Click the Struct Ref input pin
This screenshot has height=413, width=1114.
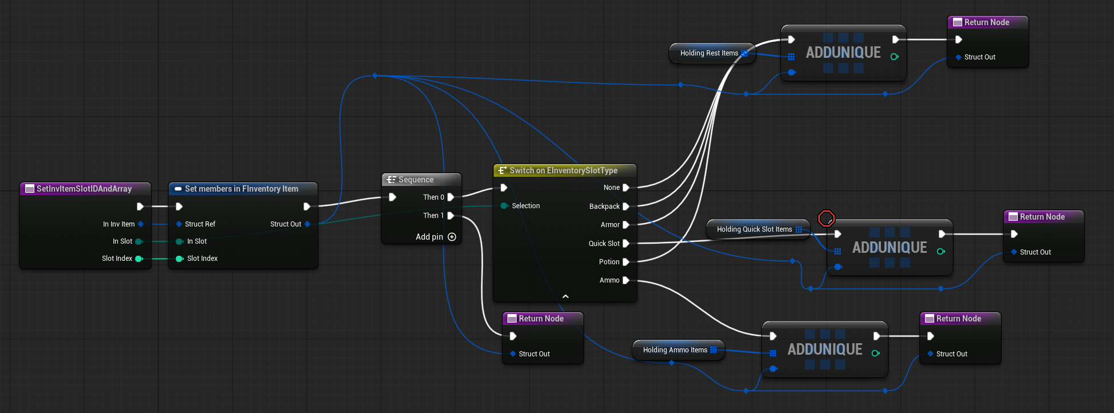tap(179, 224)
